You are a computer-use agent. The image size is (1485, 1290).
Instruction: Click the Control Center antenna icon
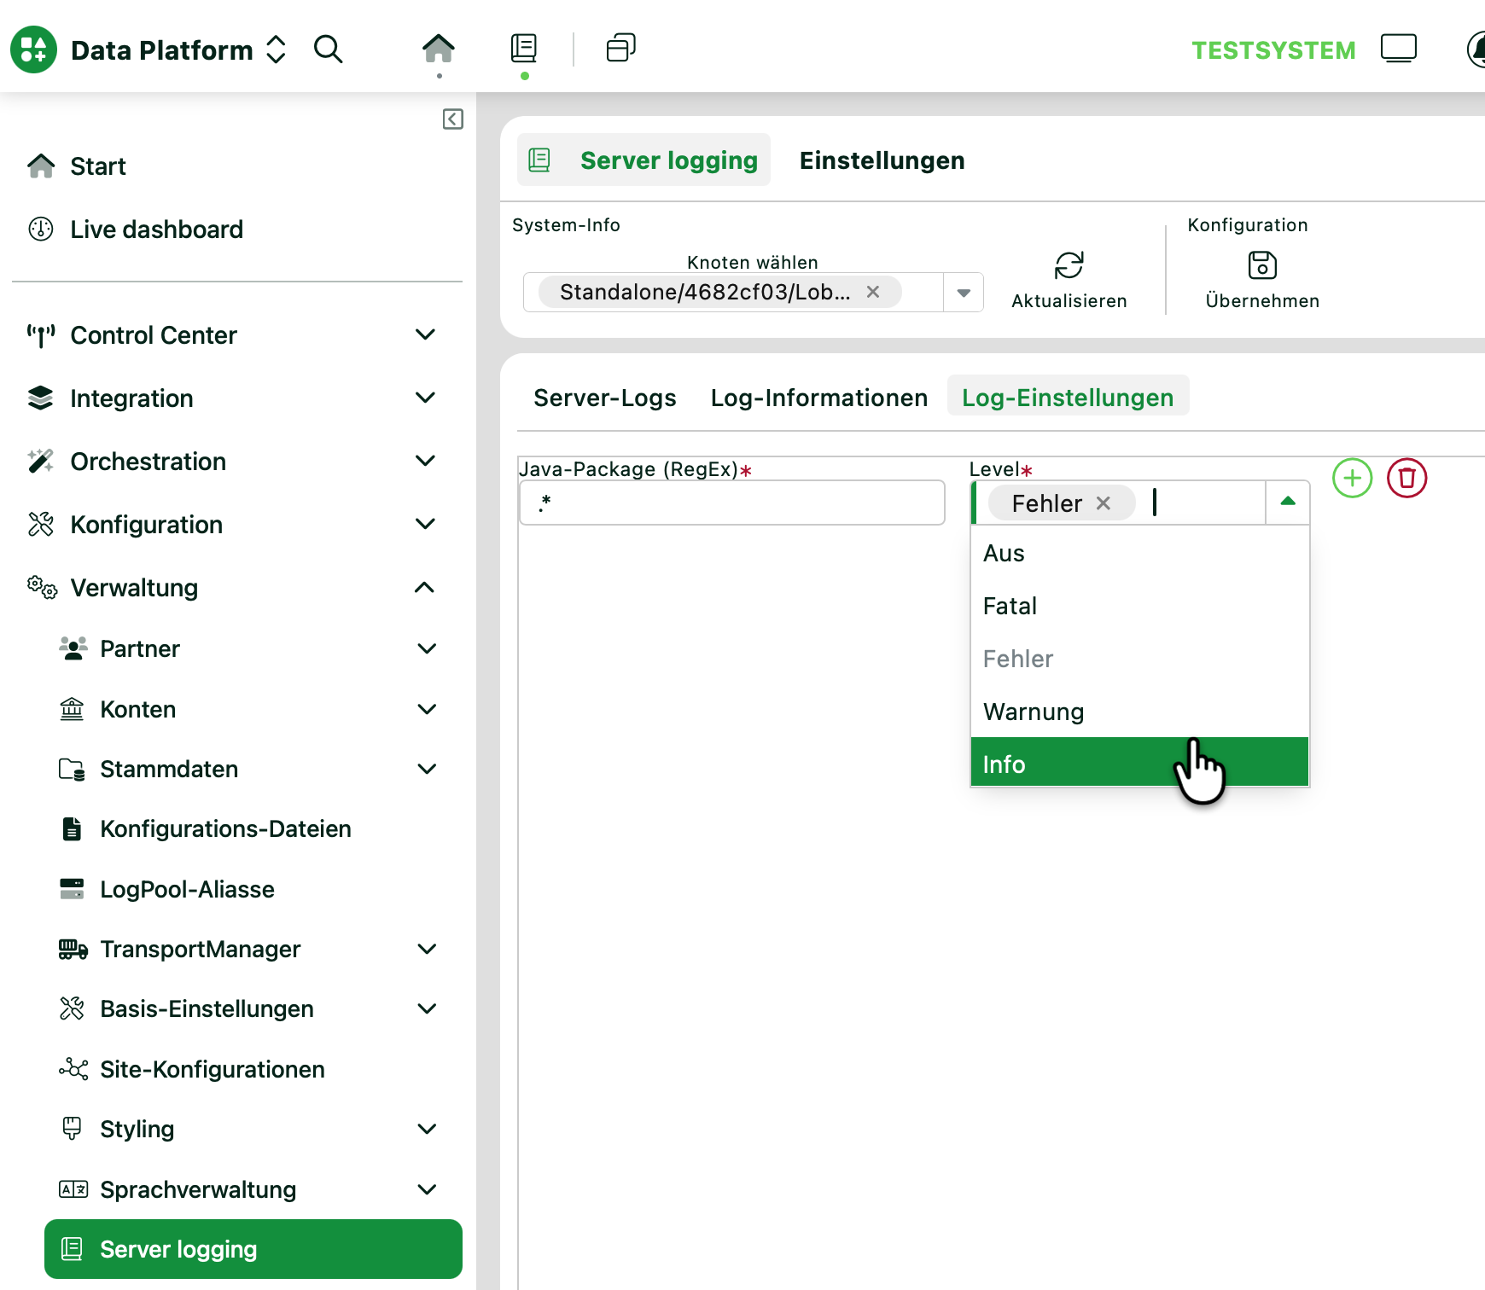[41, 335]
